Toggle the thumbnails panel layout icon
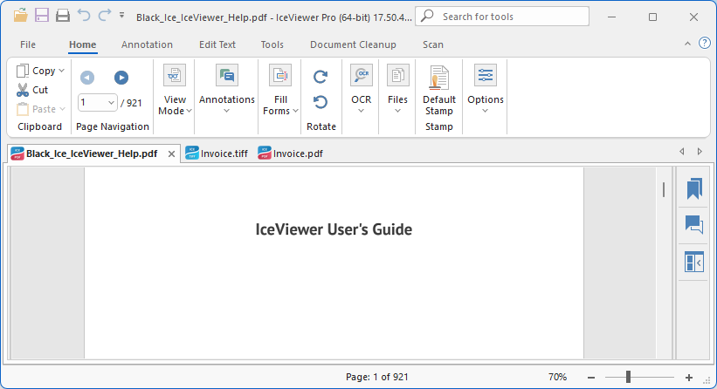This screenshot has height=389, width=717. coord(694,262)
